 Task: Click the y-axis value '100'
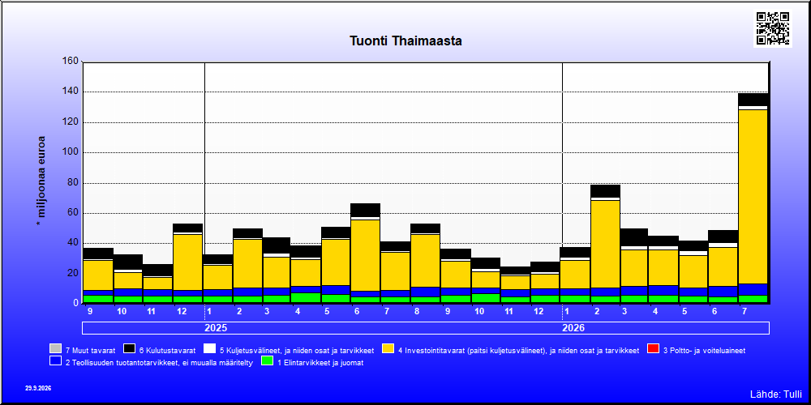71,152
